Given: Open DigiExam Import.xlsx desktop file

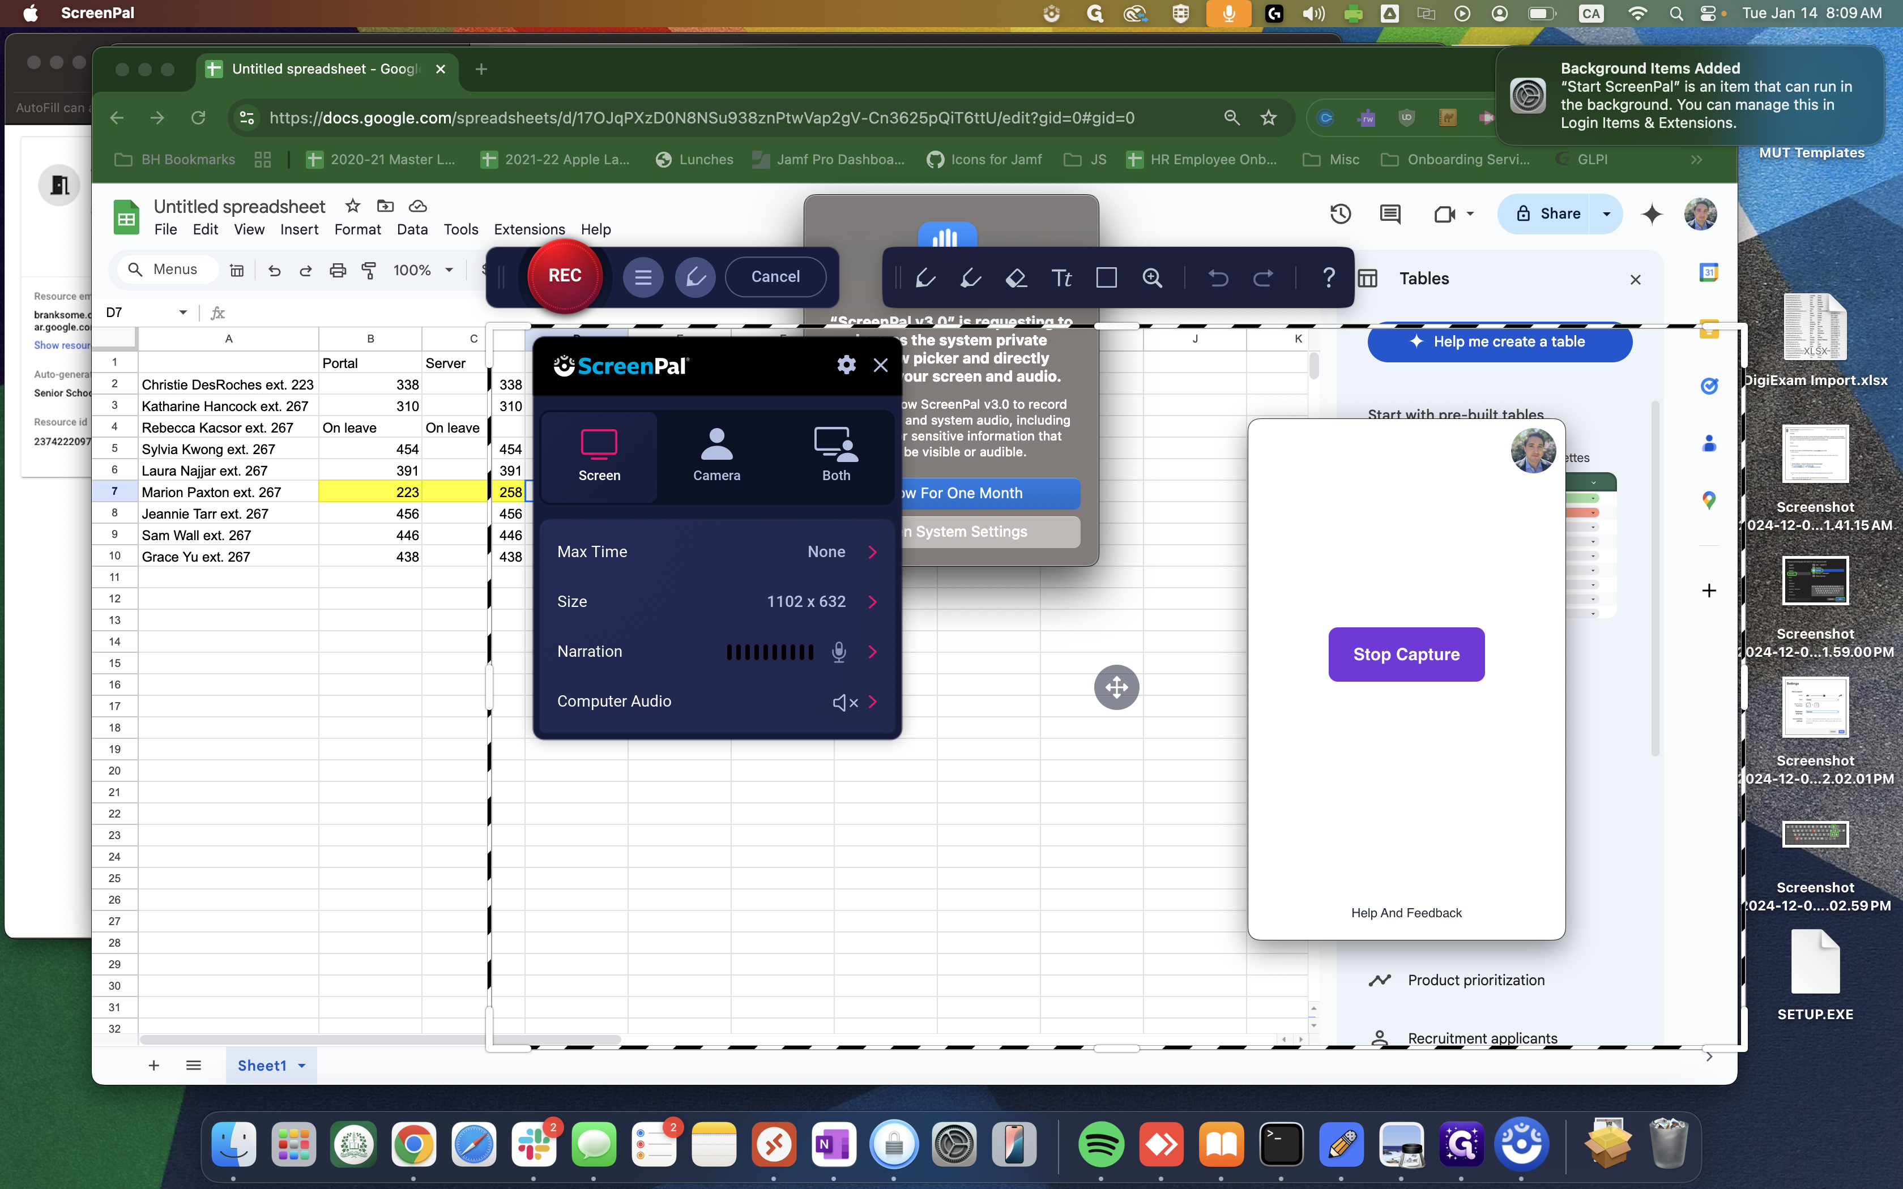Looking at the screenshot, I should coord(1815,340).
